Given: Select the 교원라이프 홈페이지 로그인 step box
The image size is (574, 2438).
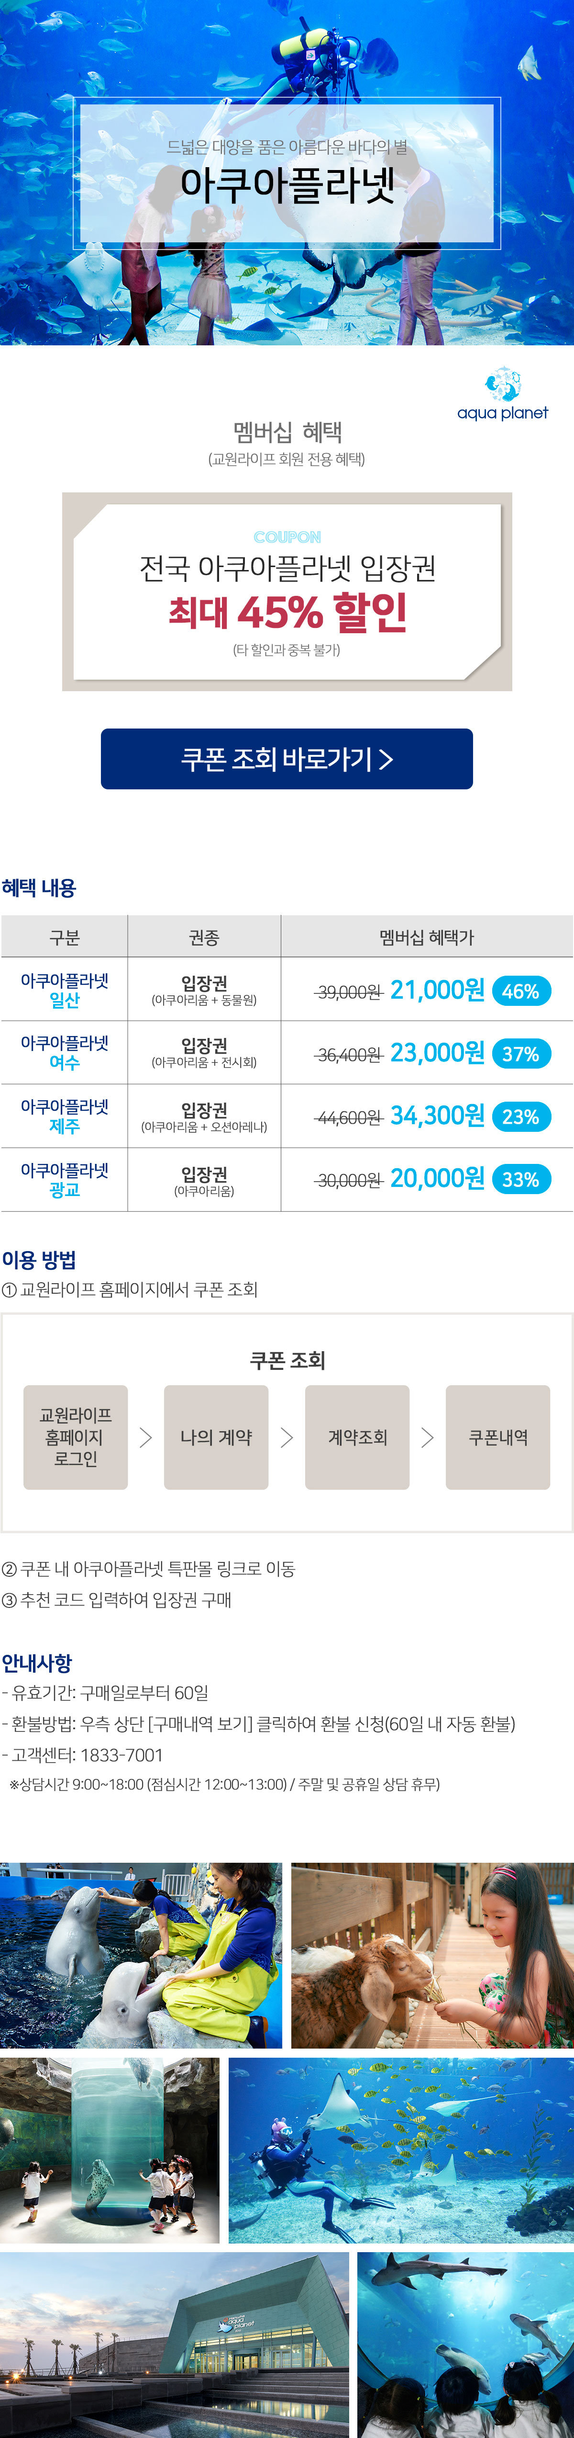Looking at the screenshot, I should point(76,1437).
